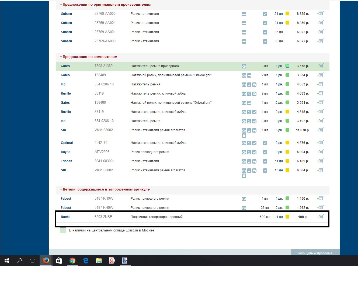358x291 pixels.
Task: Open lock icon under SKF 11 638 р. row
Action: point(244,136)
